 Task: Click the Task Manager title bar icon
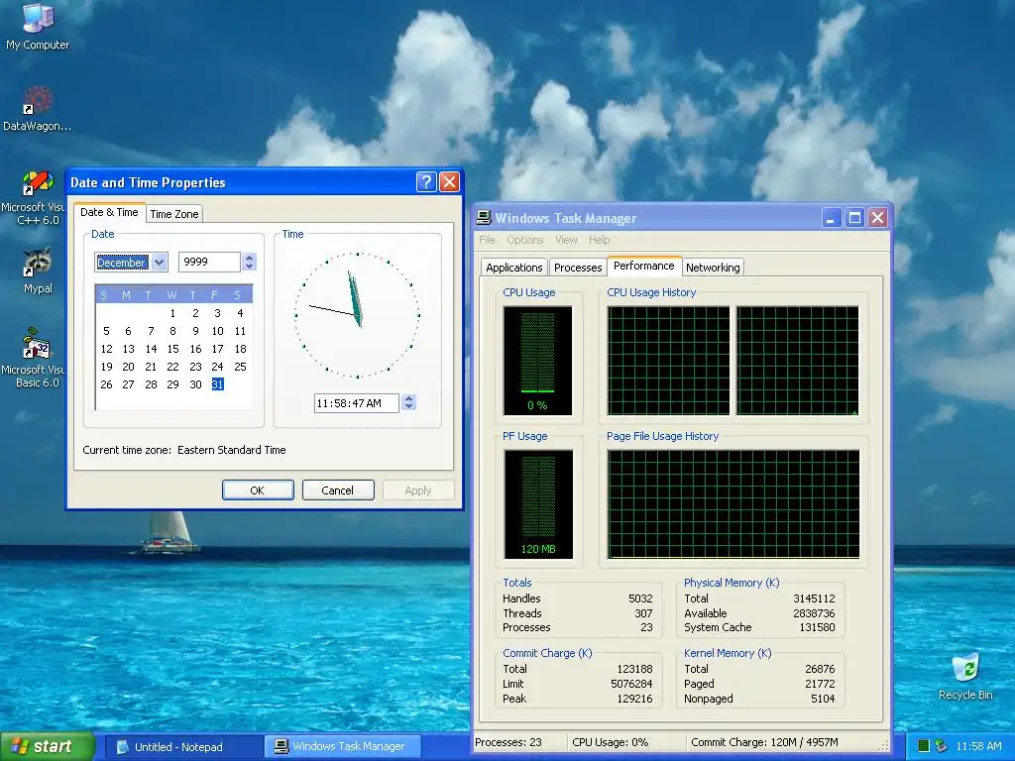pos(484,218)
